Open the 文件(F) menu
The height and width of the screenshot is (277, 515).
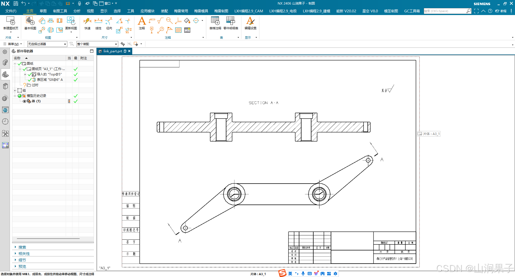click(x=11, y=11)
